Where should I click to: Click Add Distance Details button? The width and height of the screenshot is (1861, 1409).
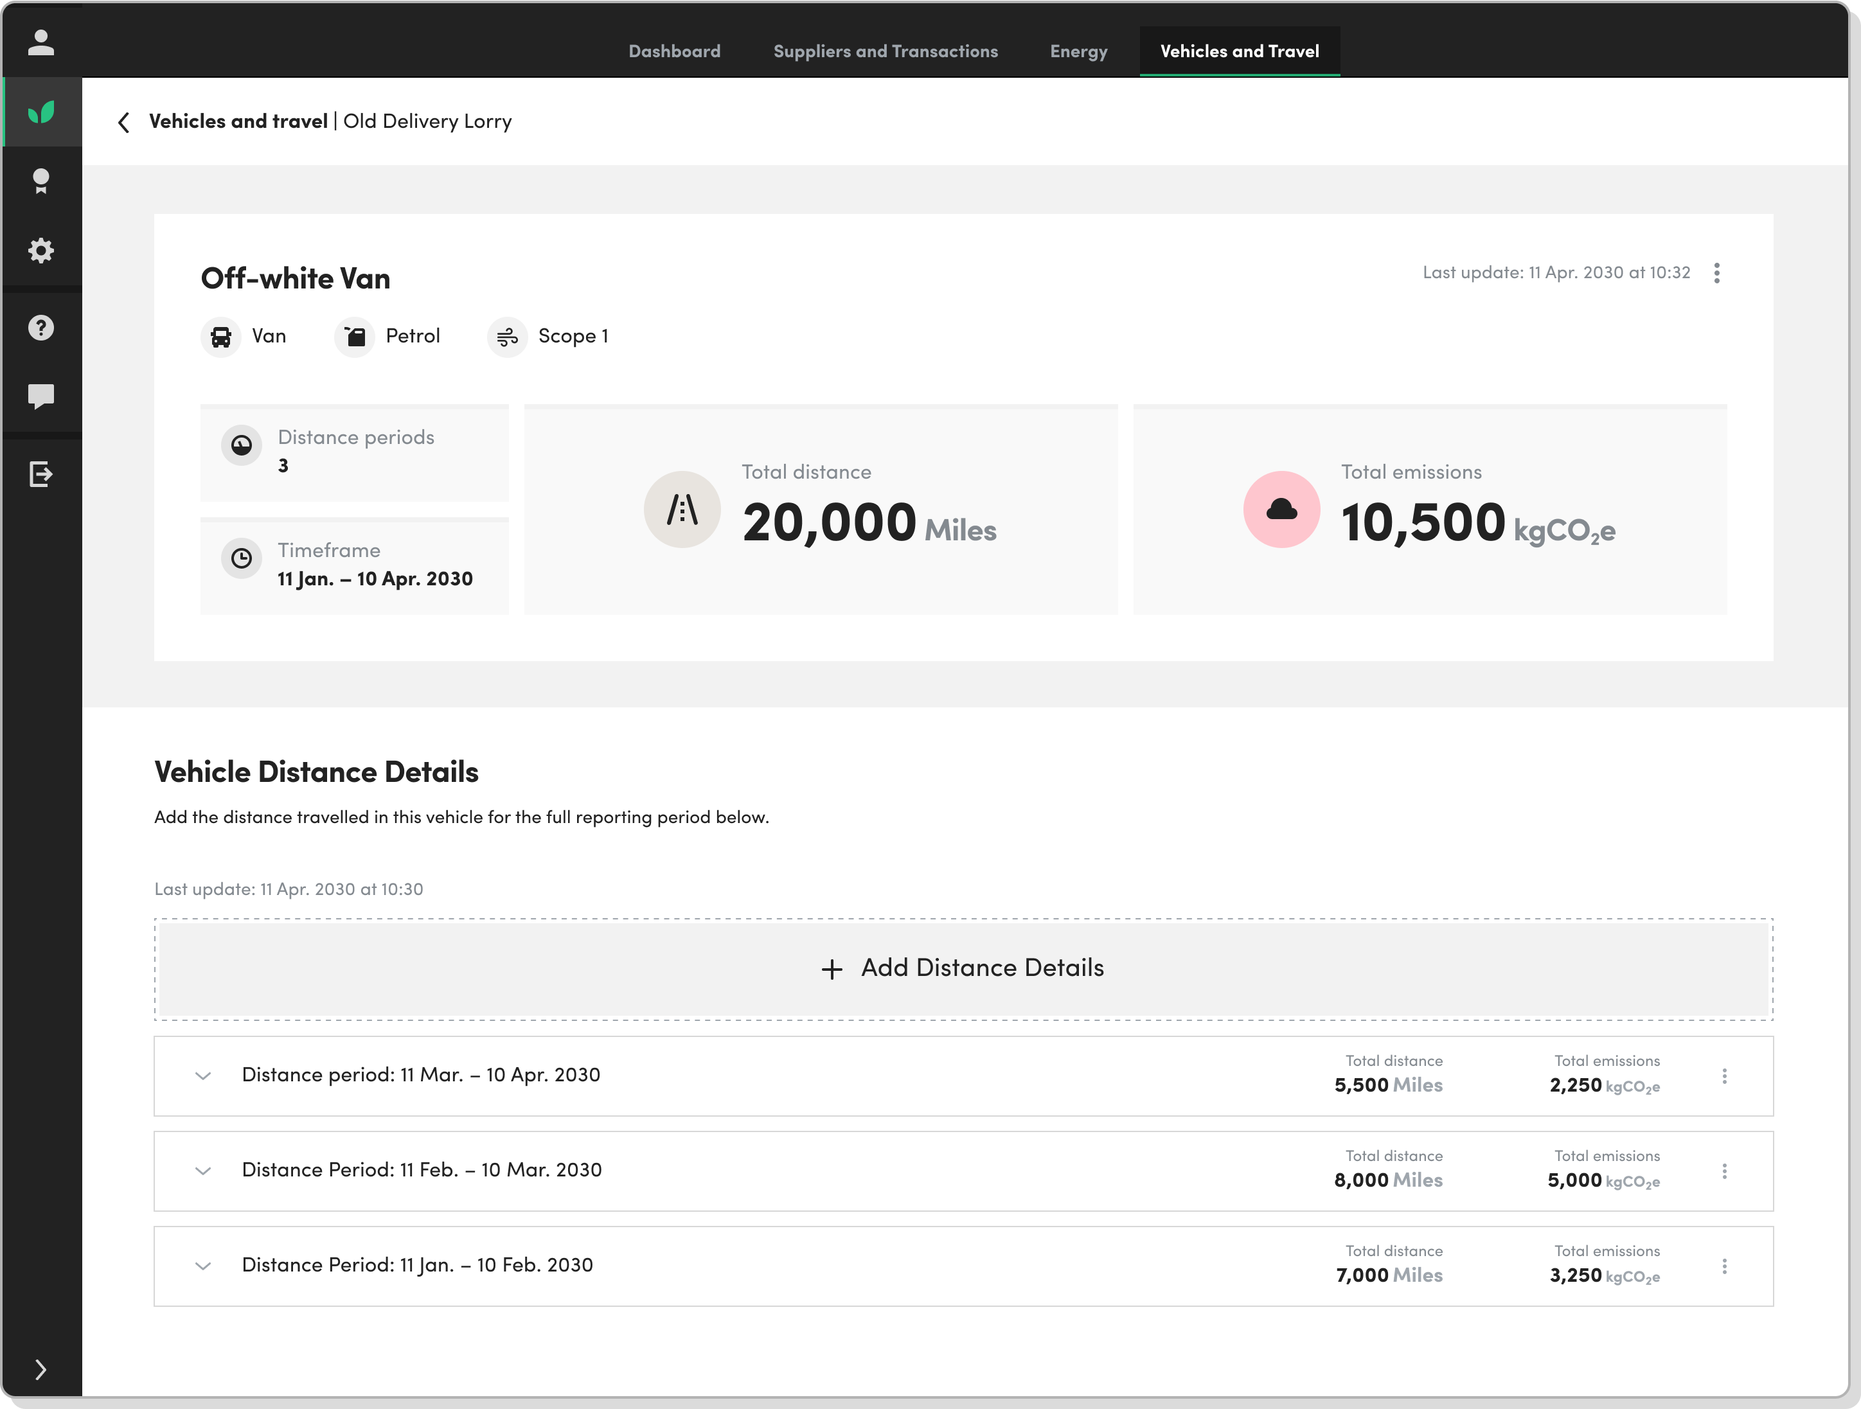(x=963, y=969)
